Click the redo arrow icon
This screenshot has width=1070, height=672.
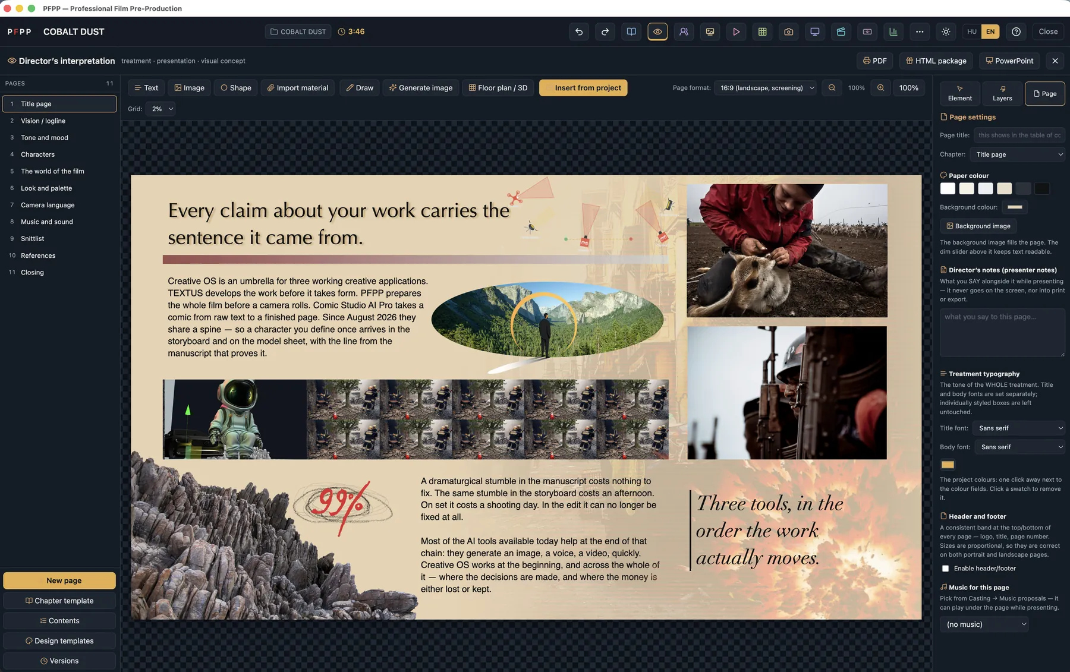[x=605, y=31]
